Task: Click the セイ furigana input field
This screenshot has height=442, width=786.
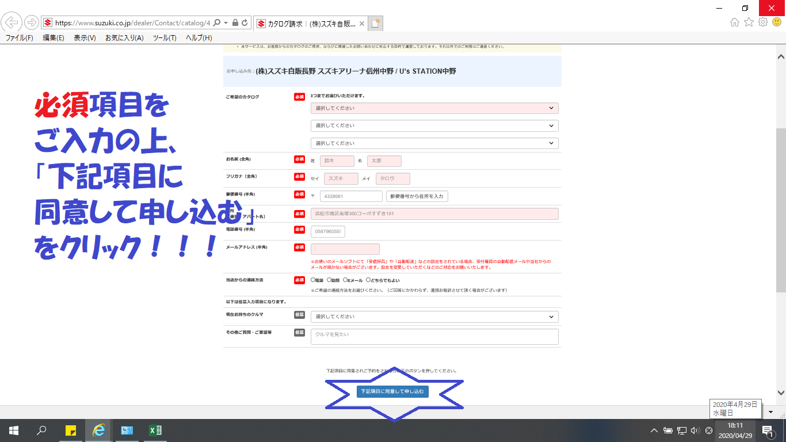Action: pos(341,179)
